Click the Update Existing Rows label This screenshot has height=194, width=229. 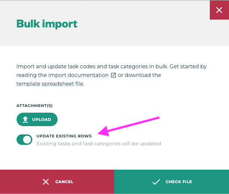pyautogui.click(x=64, y=136)
